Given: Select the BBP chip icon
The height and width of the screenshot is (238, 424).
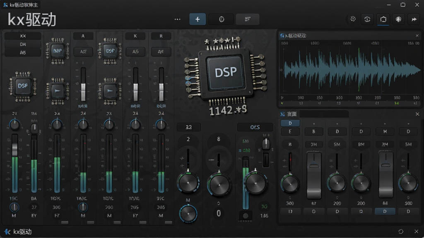Looking at the screenshot, I should 57,51.
